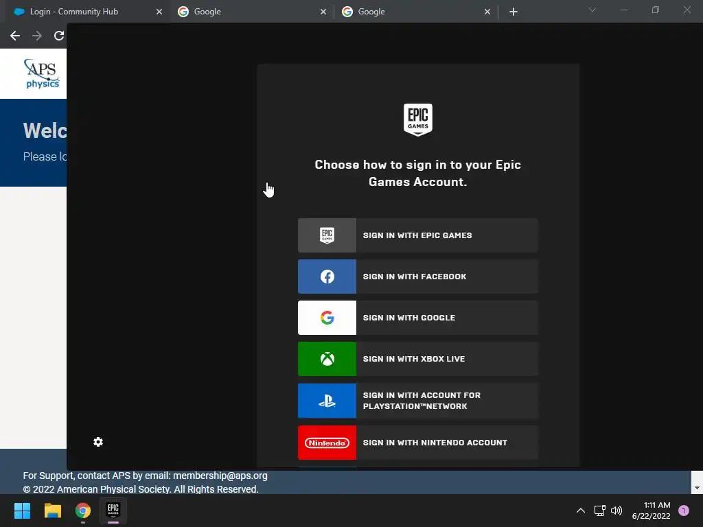Close the first Google tab

point(323,12)
